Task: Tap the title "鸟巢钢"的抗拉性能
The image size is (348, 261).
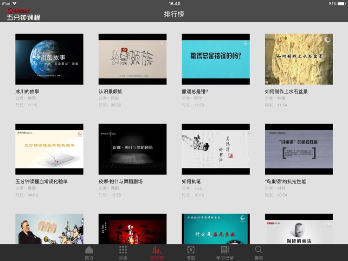Action: tap(285, 181)
